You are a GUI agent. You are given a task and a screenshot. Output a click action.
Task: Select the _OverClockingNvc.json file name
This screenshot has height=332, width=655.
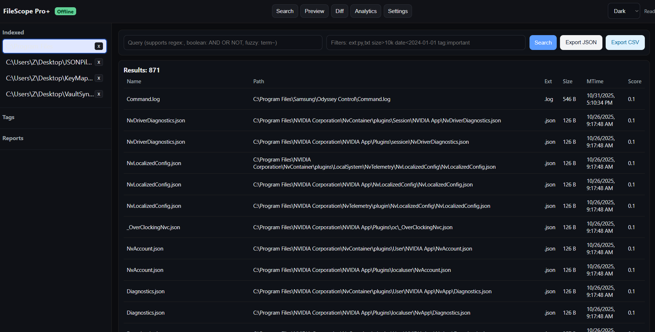[153, 227]
